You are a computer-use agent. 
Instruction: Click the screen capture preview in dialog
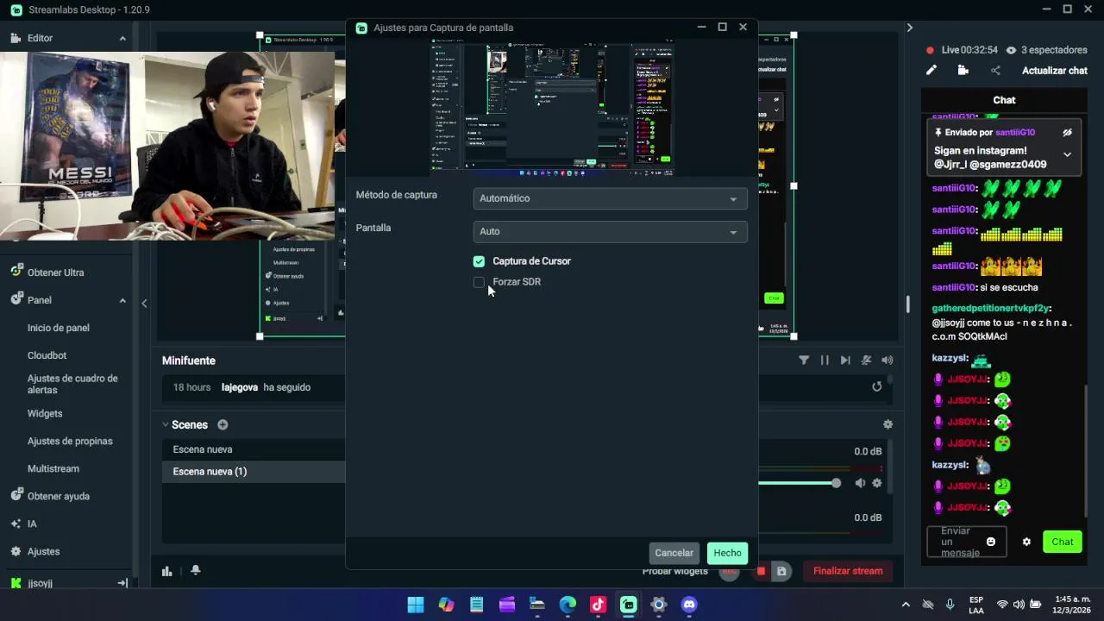click(x=552, y=105)
